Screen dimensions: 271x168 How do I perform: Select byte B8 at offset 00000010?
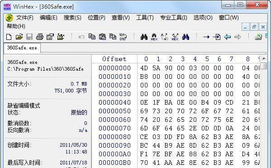pyautogui.click(x=144, y=77)
